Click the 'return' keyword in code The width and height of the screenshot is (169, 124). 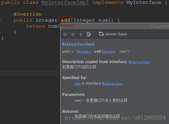(x=35, y=26)
